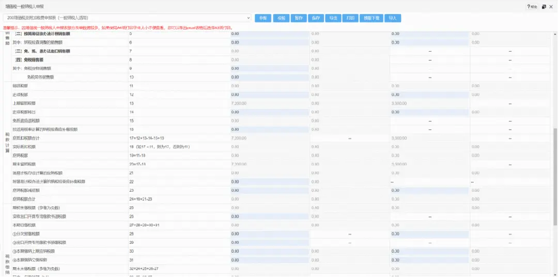Click the restore window icon at top right

(544, 7)
